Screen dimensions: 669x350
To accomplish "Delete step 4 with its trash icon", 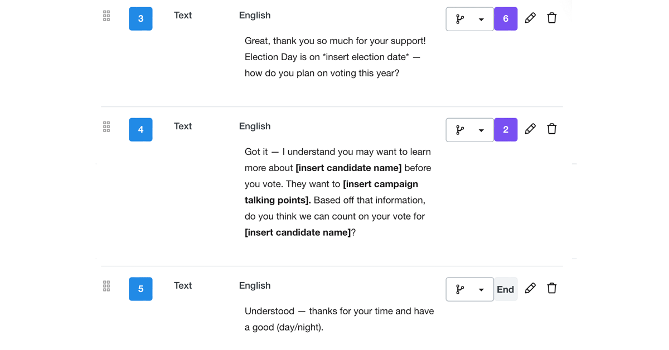I will [552, 129].
